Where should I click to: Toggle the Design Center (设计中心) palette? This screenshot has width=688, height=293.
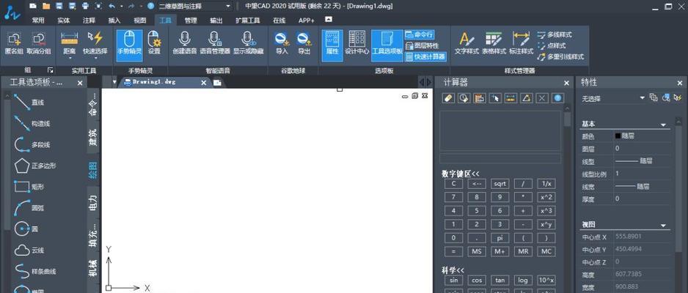356,42
